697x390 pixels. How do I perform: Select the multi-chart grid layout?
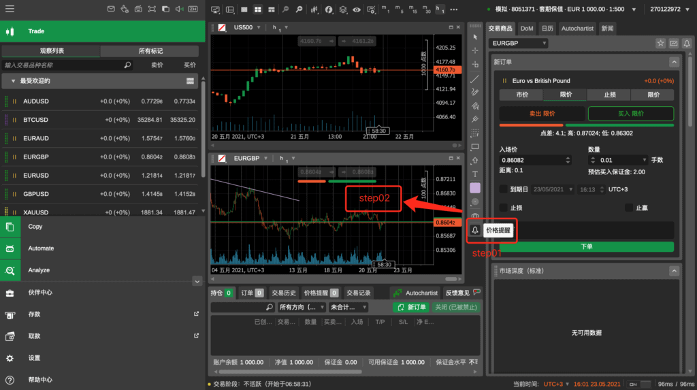tap(258, 10)
